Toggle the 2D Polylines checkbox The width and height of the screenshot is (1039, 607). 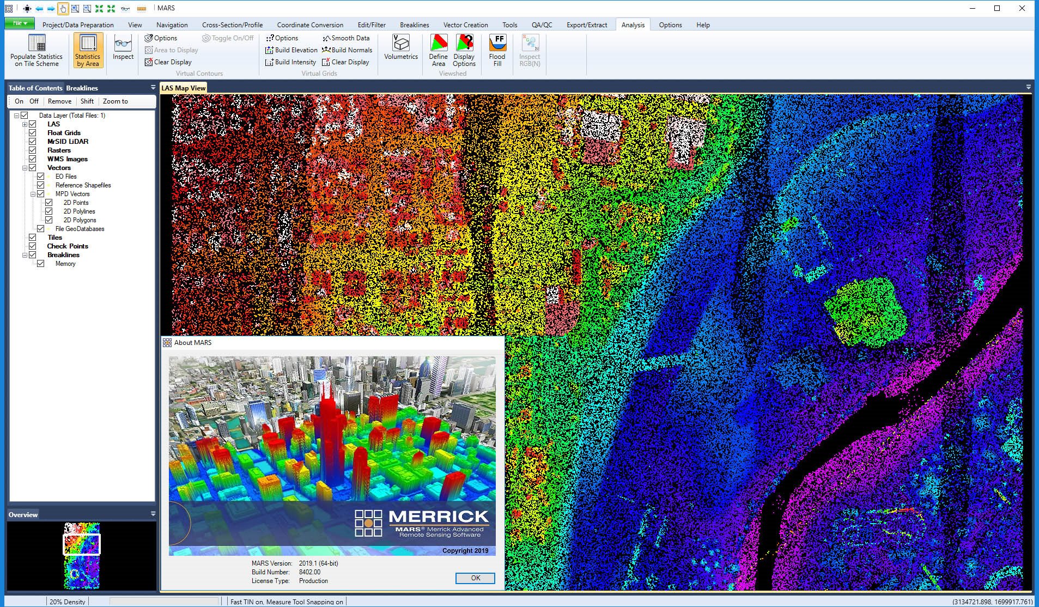click(x=49, y=211)
